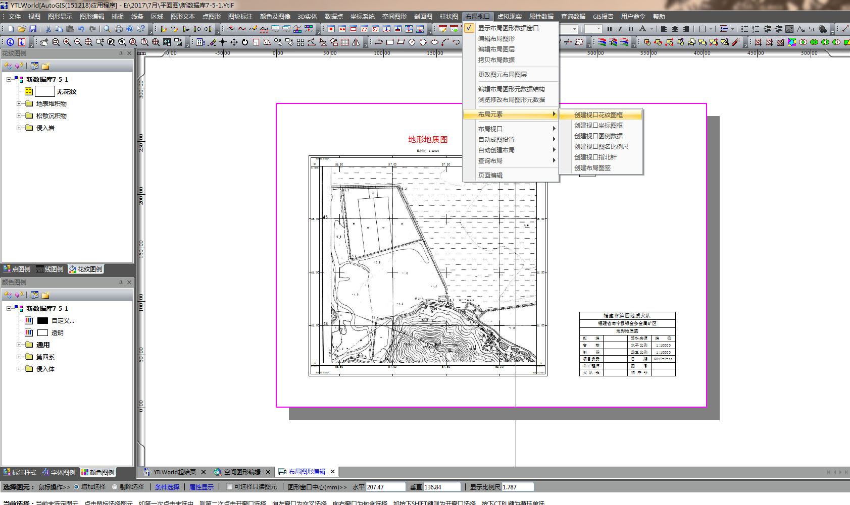Switch to 空间图形编辑 document tab

(x=242, y=472)
